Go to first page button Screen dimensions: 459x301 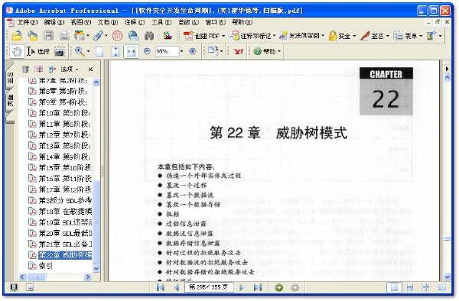pyautogui.click(x=161, y=288)
